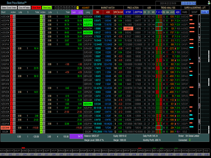Open the AUDNZD chart button at bottom

[x=25, y=151]
